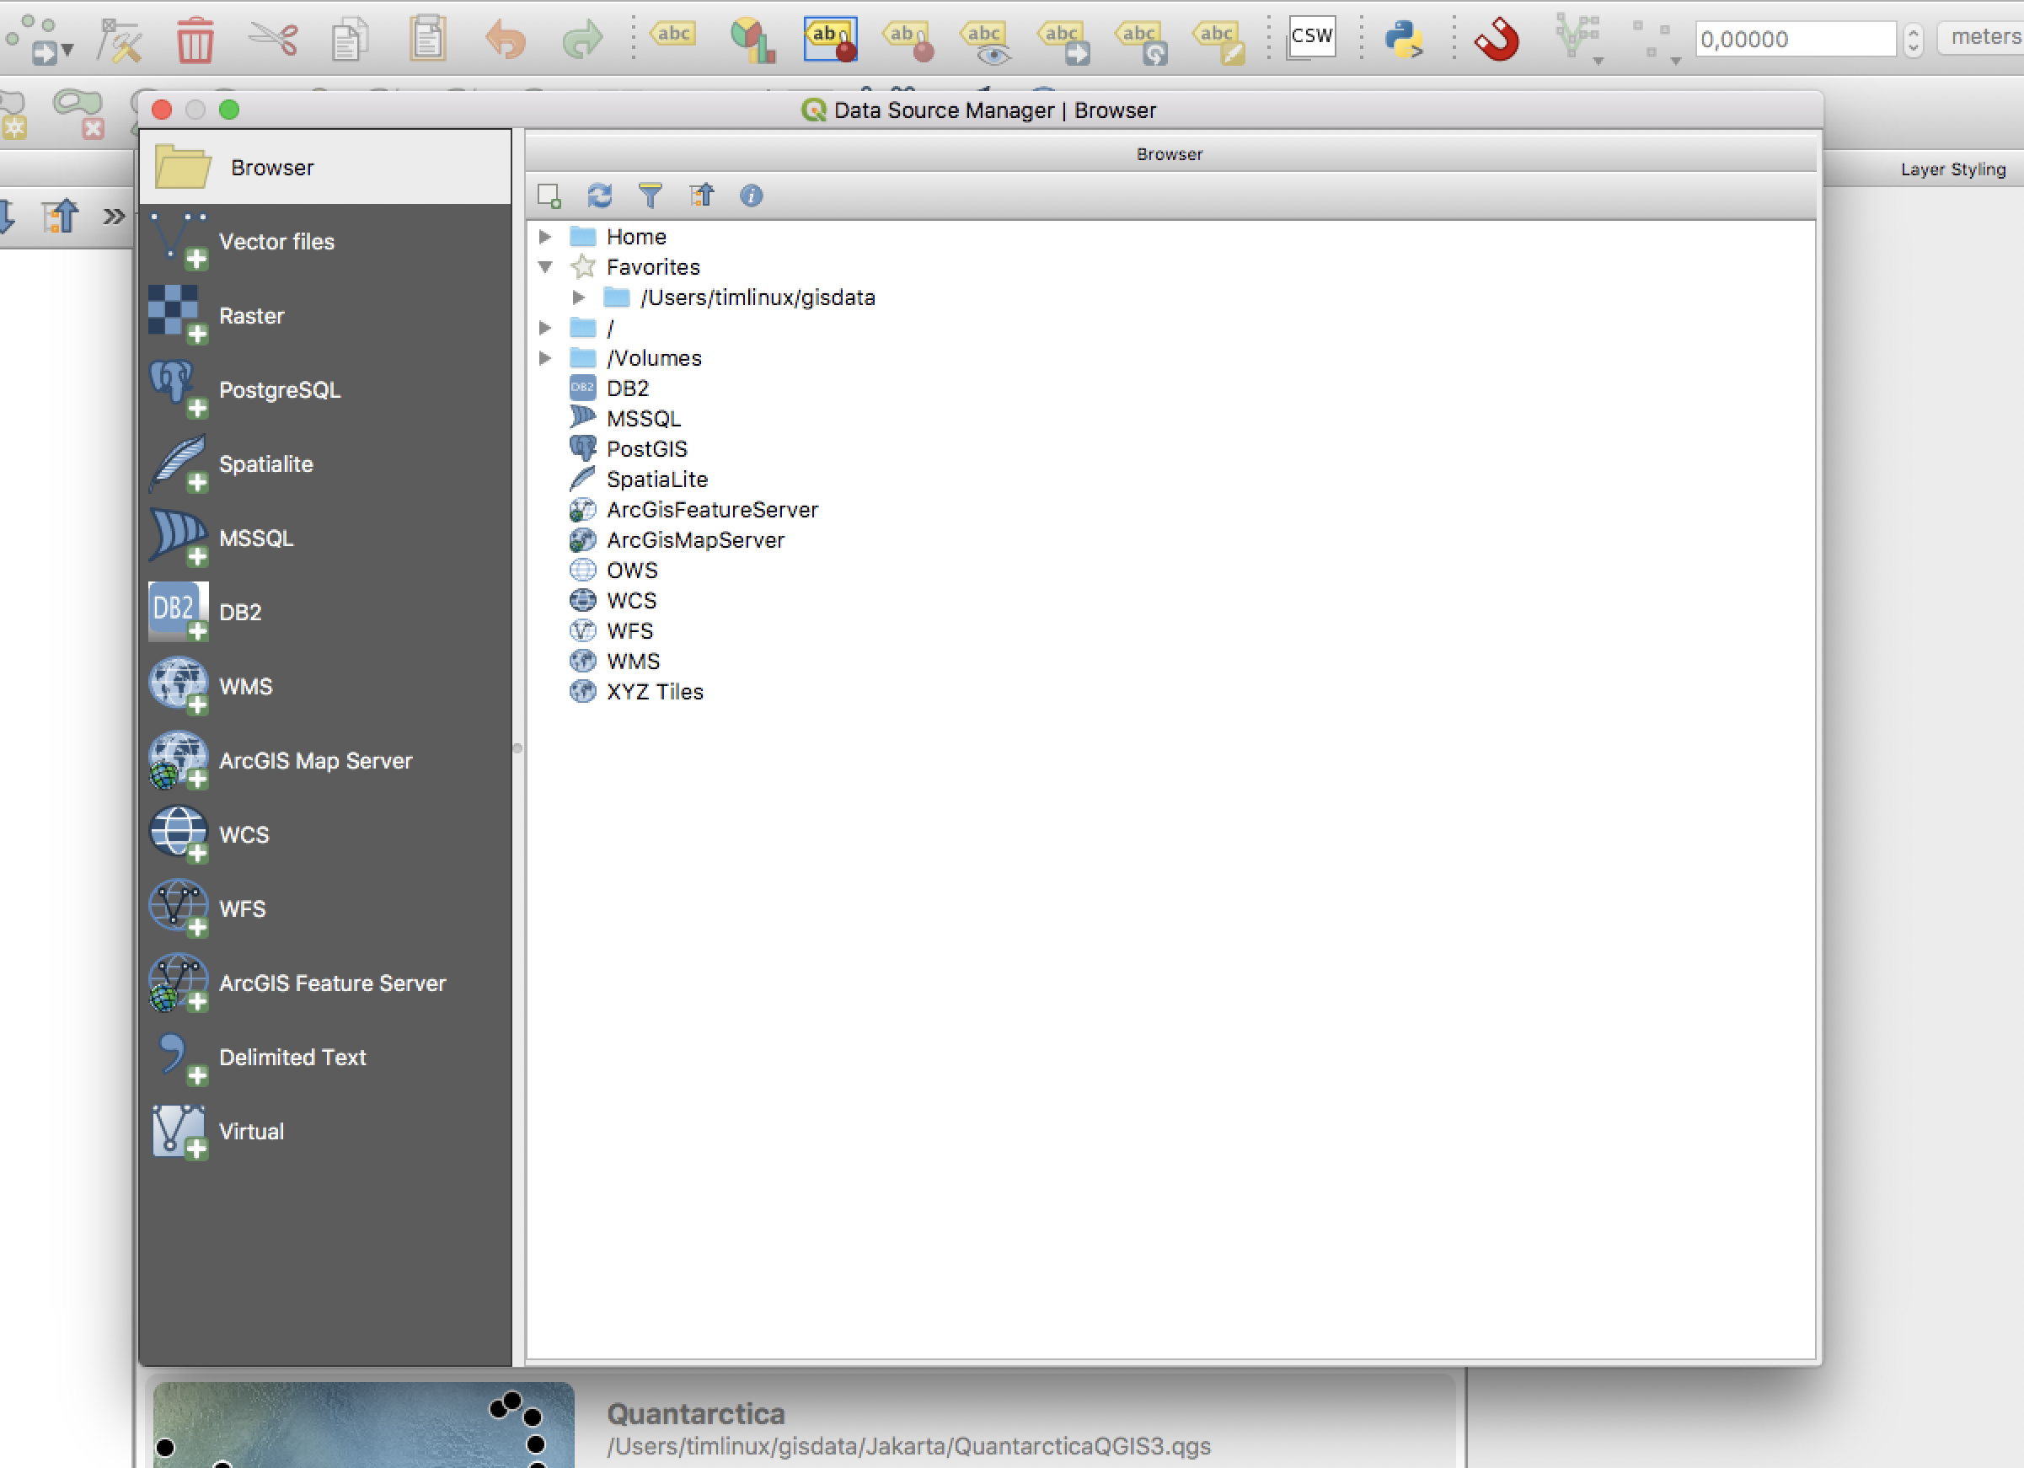Select WCS in browser tree
This screenshot has height=1468, width=2024.
click(x=631, y=601)
